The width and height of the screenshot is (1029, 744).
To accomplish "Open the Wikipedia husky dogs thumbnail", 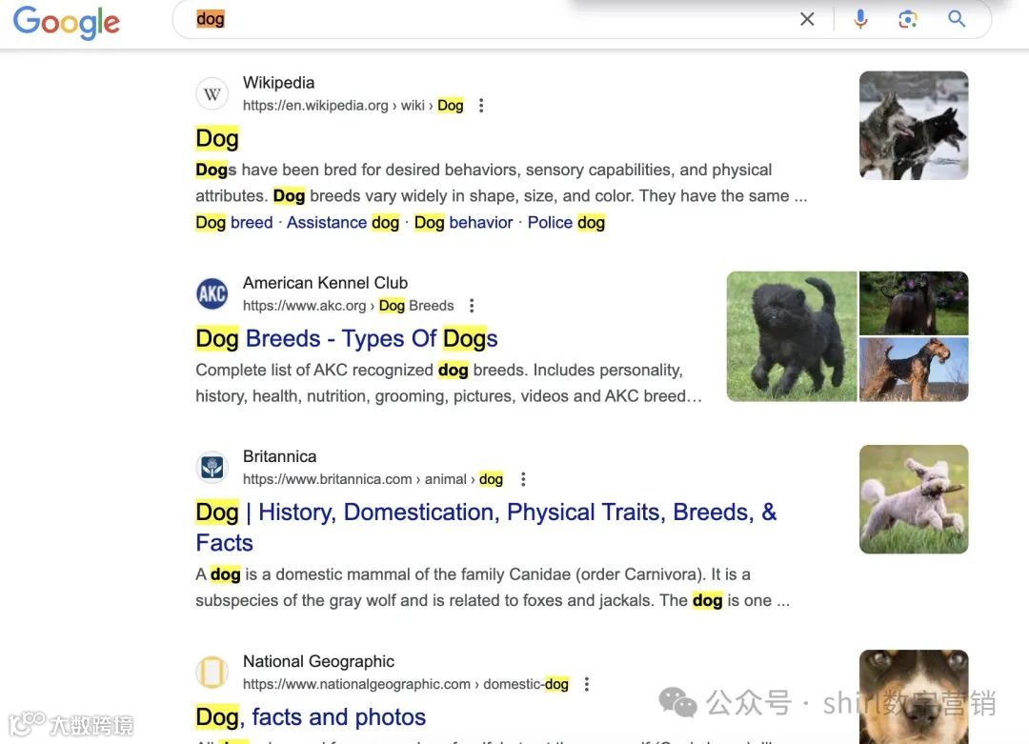I will [x=914, y=126].
